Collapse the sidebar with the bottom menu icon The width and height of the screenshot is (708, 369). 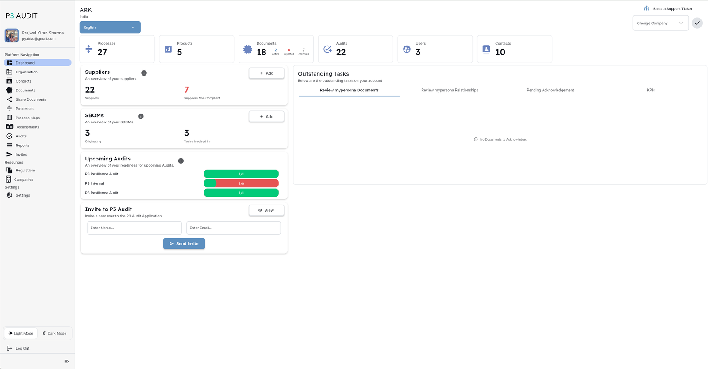(x=67, y=361)
